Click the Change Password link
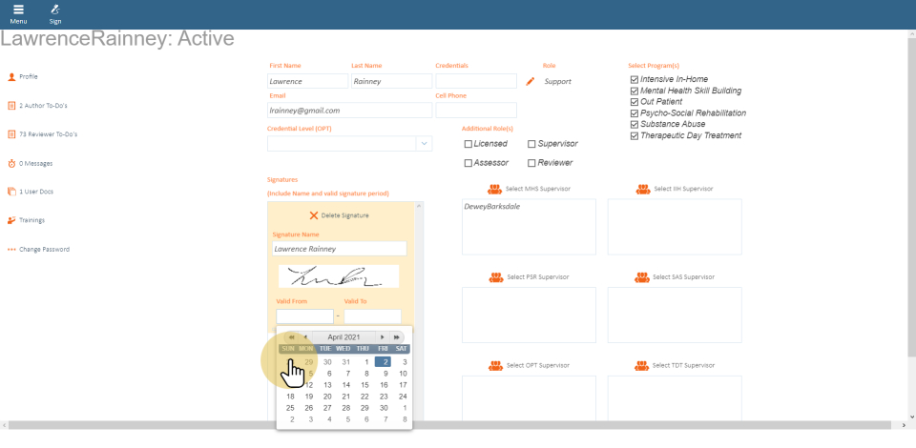 [x=44, y=250]
